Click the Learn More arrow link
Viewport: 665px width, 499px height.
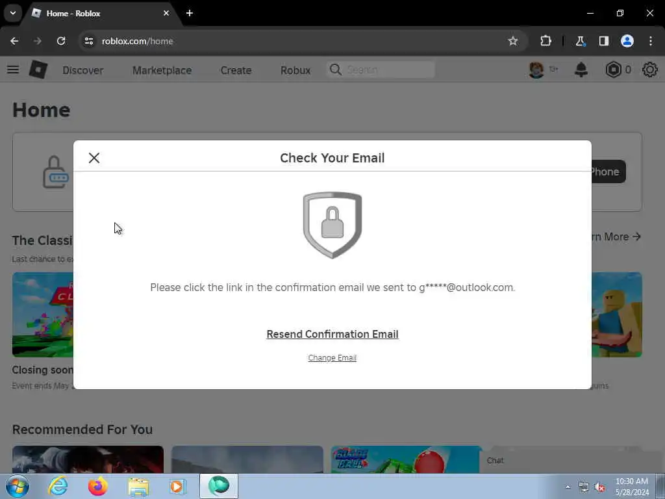click(x=616, y=237)
